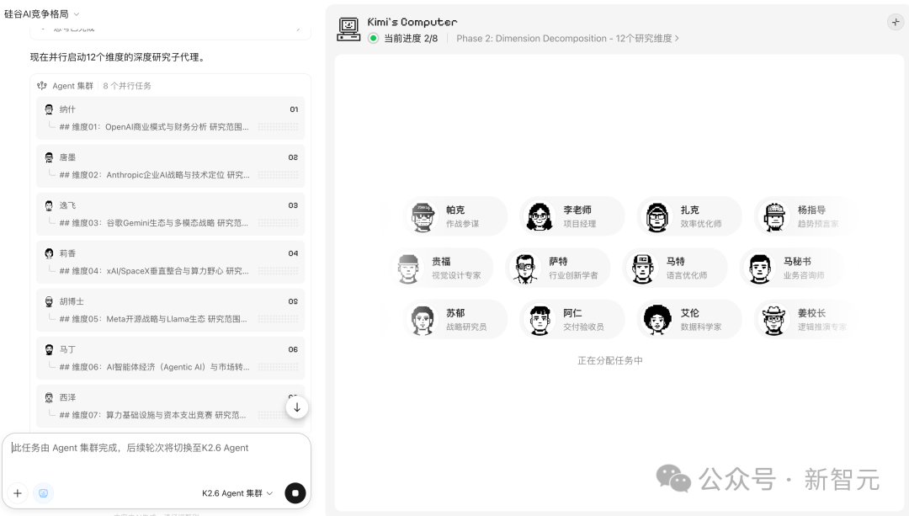Viewport: 909px width, 516px height.
Task: Open the K2.6 Agent 集群 model dropdown
Action: [237, 493]
